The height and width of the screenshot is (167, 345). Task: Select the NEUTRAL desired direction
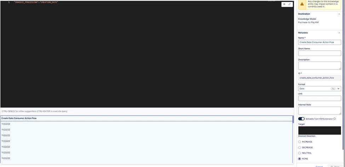pos(299,153)
